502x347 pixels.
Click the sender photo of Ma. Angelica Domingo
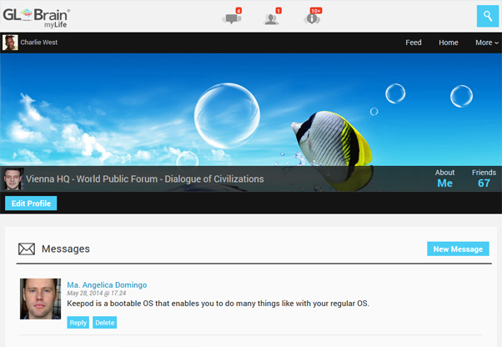pos(40,299)
